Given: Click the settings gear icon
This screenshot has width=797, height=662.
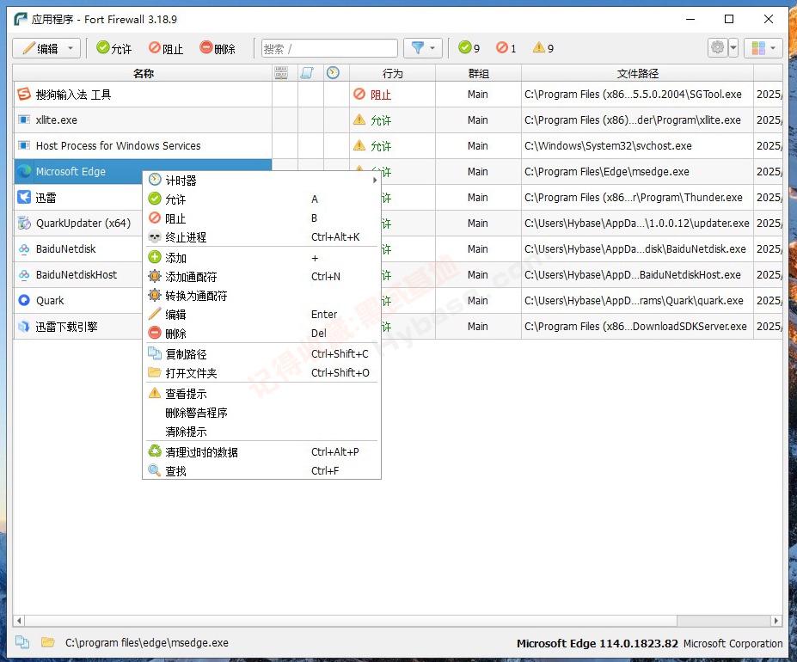Looking at the screenshot, I should [x=718, y=48].
